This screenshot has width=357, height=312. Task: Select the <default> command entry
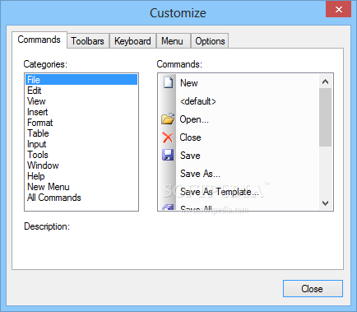[198, 101]
